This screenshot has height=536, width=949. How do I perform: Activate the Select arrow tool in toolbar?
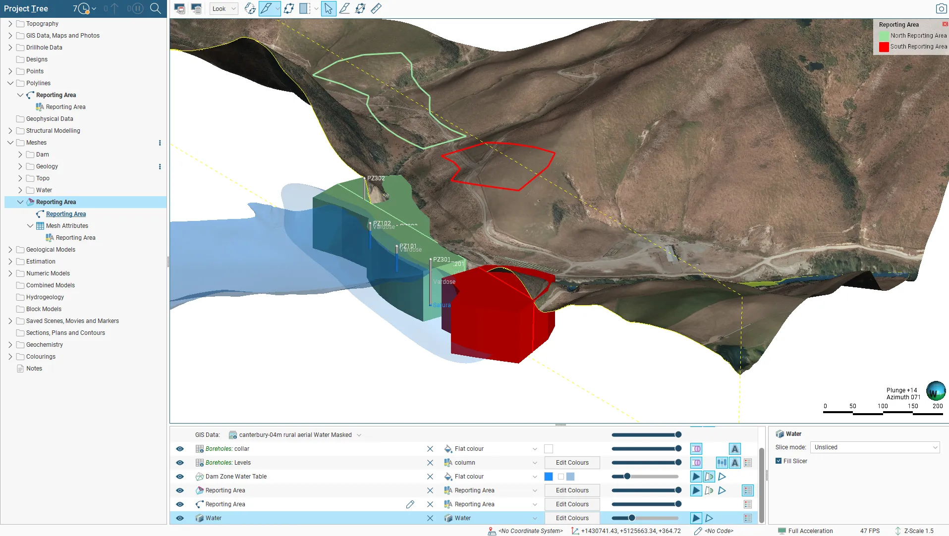coord(329,8)
